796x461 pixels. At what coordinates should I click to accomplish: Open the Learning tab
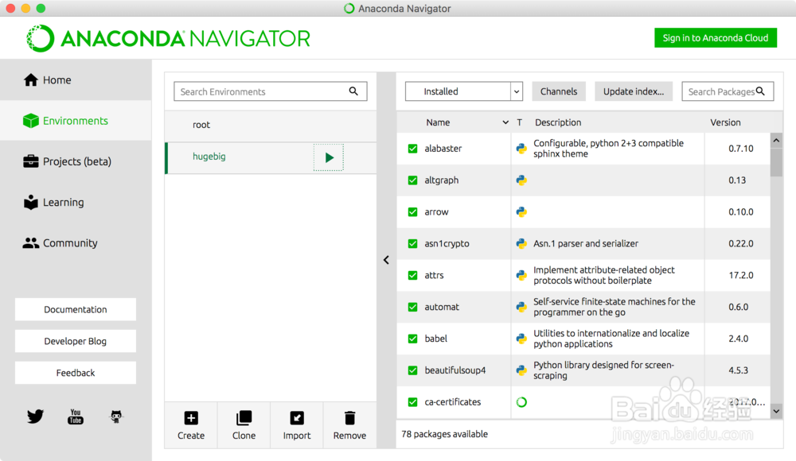click(x=63, y=203)
